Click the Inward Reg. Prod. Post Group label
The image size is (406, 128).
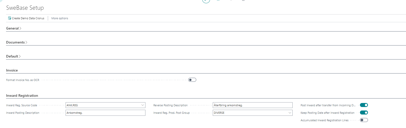click(171, 113)
